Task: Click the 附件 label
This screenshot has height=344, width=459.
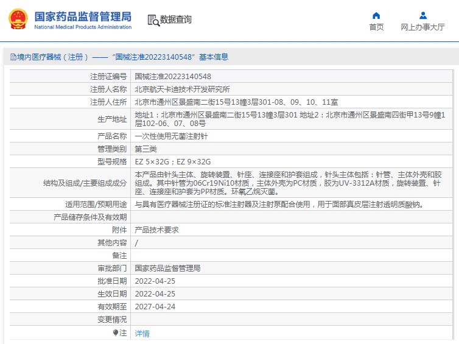Action: 119,230
